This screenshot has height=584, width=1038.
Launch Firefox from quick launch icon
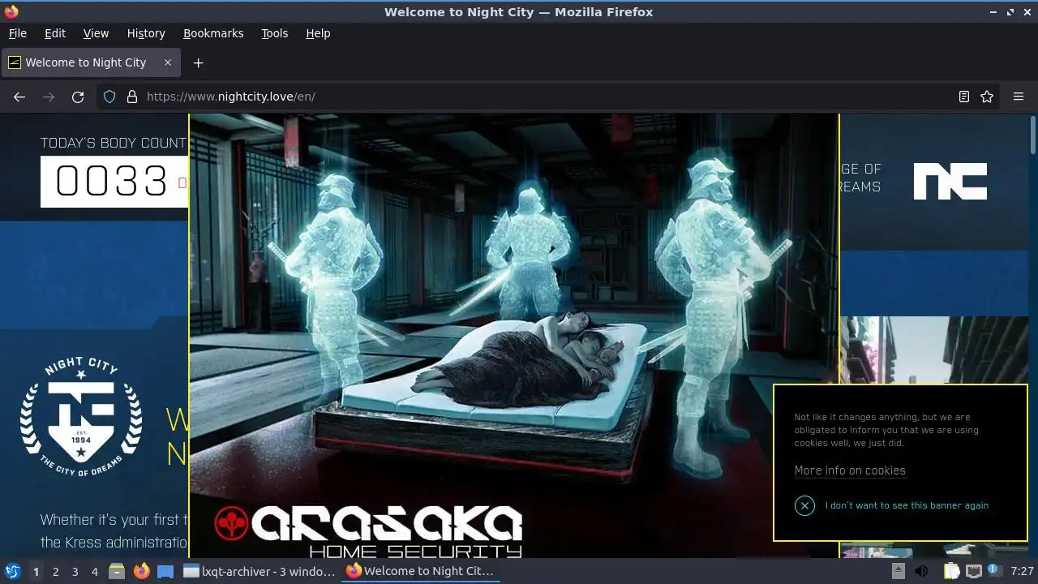click(x=141, y=571)
